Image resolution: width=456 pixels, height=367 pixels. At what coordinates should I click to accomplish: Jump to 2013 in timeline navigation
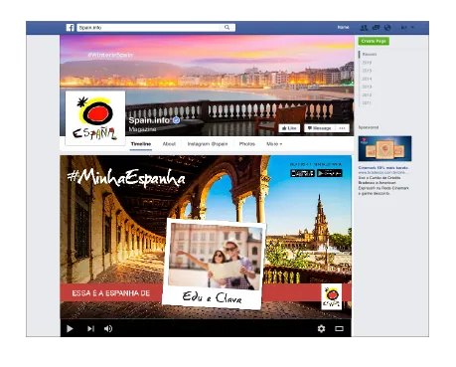(367, 87)
